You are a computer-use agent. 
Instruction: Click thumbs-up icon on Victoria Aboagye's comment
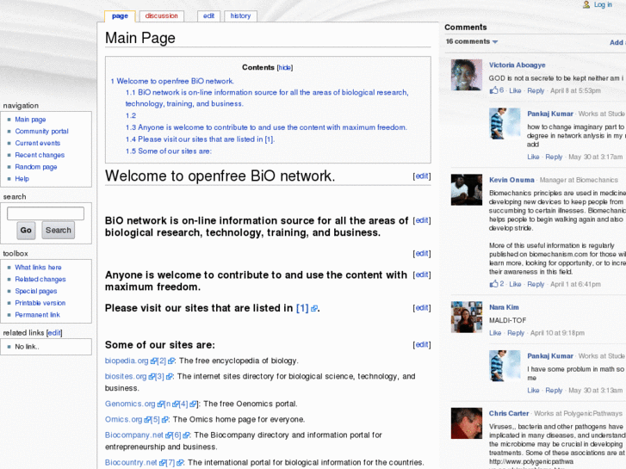494,90
